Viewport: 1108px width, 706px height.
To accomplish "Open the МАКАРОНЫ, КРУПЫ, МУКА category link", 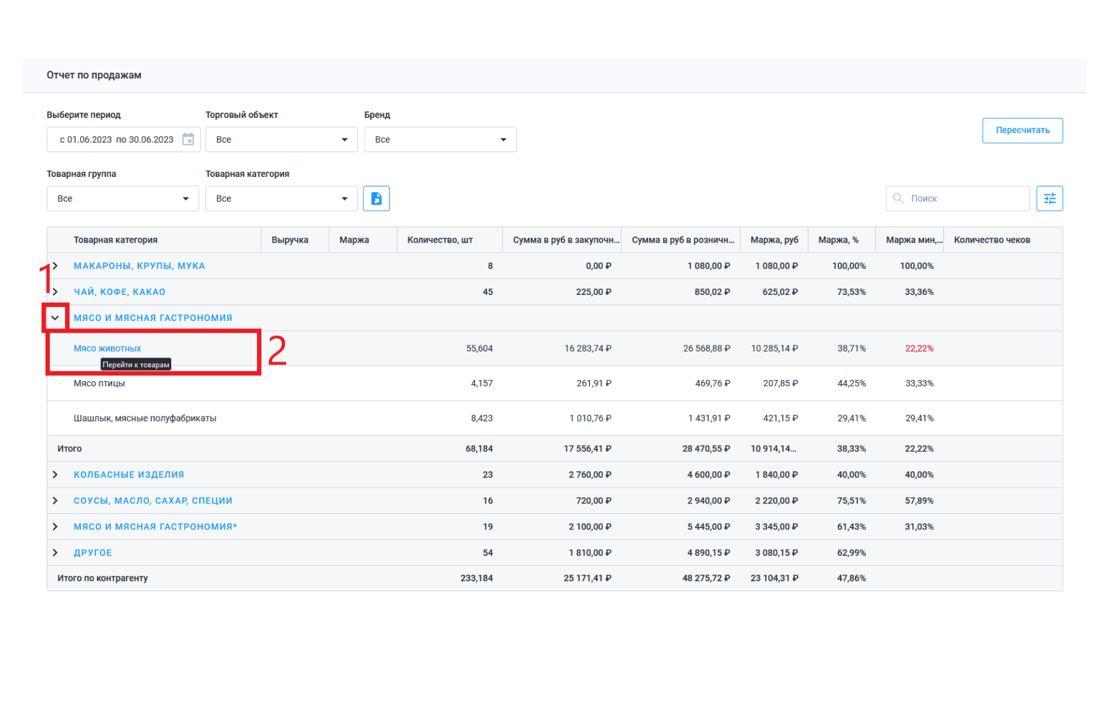I will coord(139,266).
